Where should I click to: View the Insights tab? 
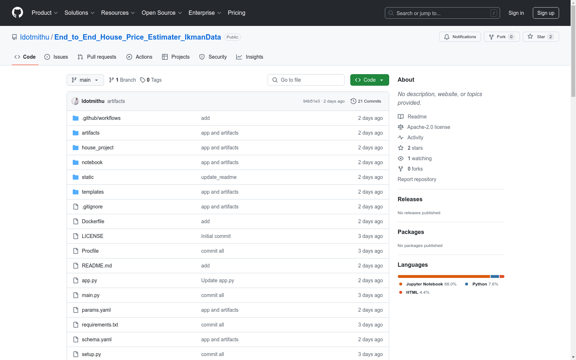[x=250, y=57]
